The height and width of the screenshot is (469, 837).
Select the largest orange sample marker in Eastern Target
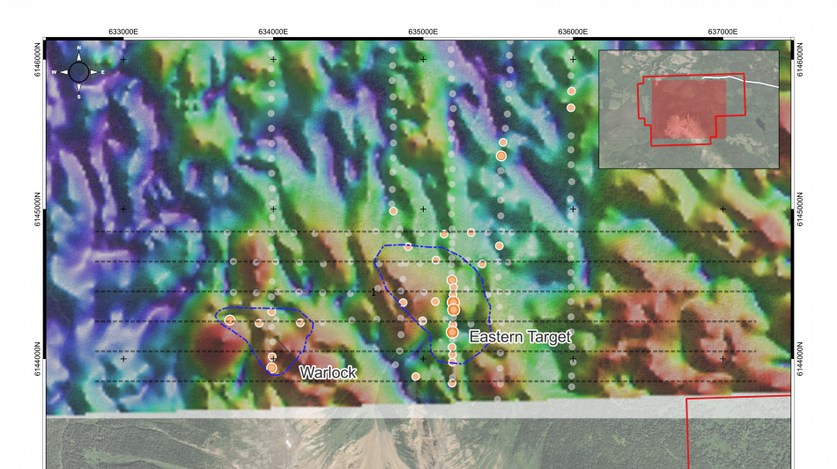coord(454,309)
